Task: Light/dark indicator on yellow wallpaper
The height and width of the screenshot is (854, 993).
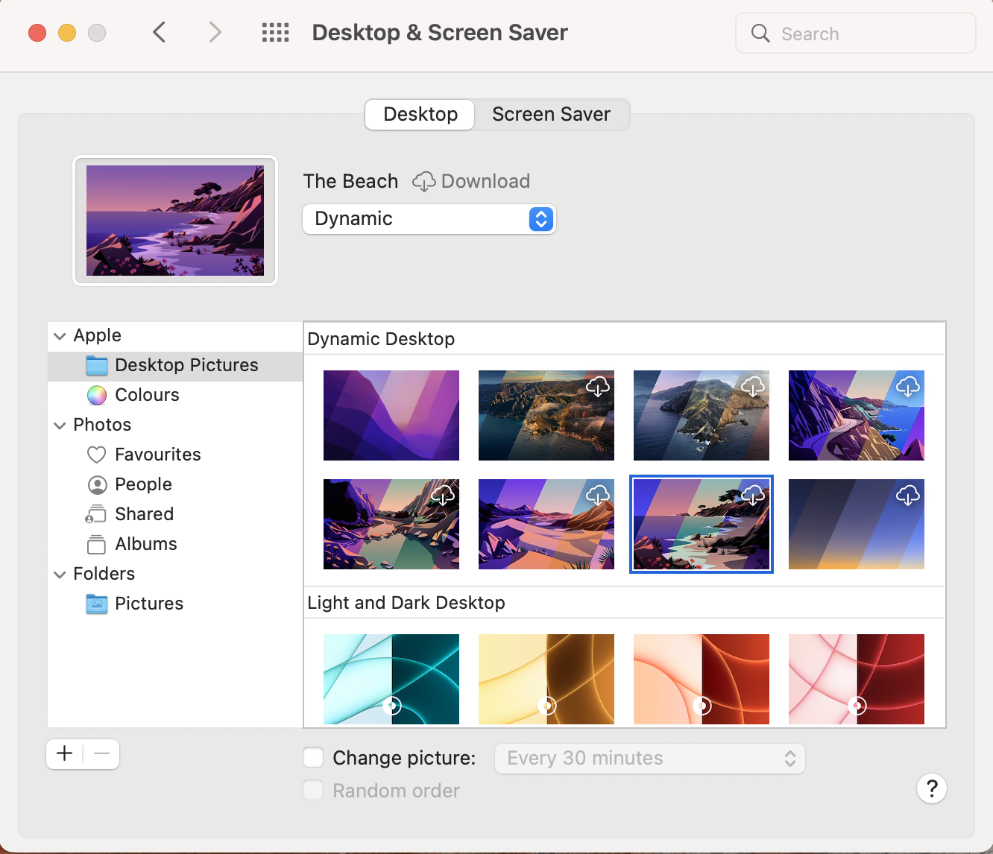Action: [547, 705]
